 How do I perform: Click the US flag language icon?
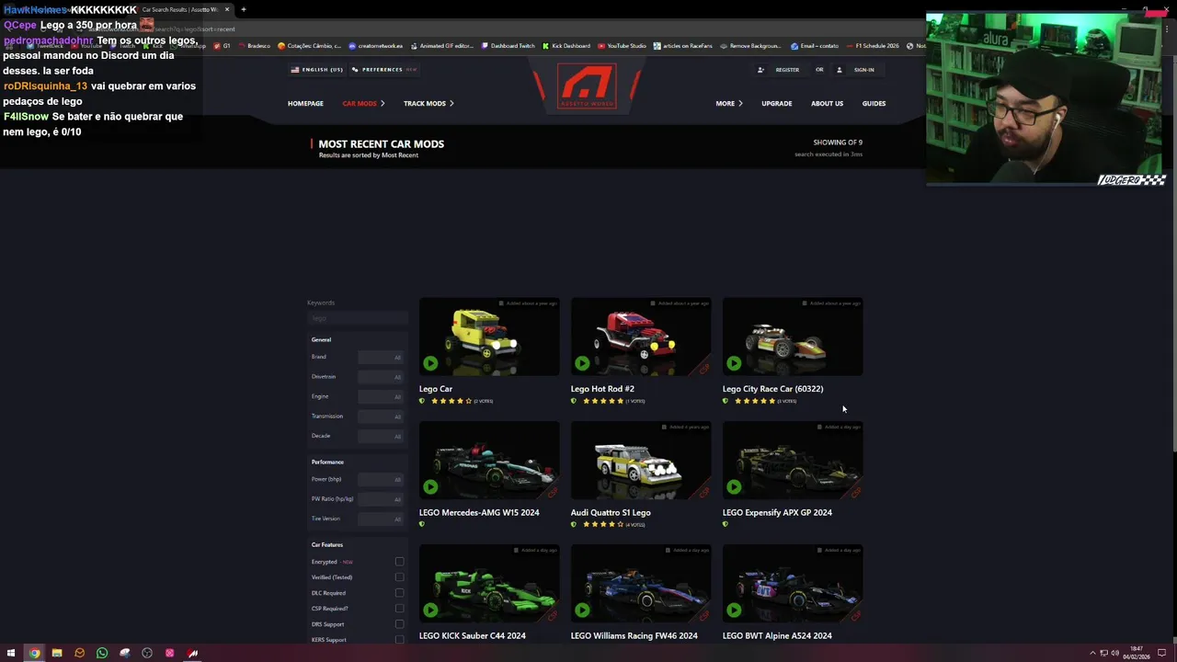(x=295, y=70)
